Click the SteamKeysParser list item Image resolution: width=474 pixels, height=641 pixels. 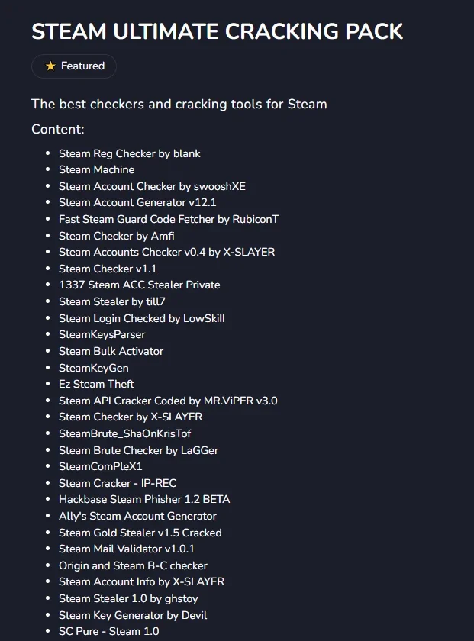102,334
